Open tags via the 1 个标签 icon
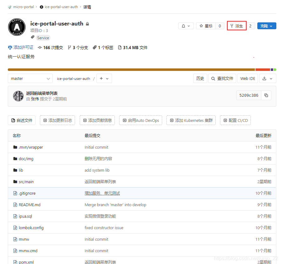The image size is (281, 264). [x=103, y=48]
